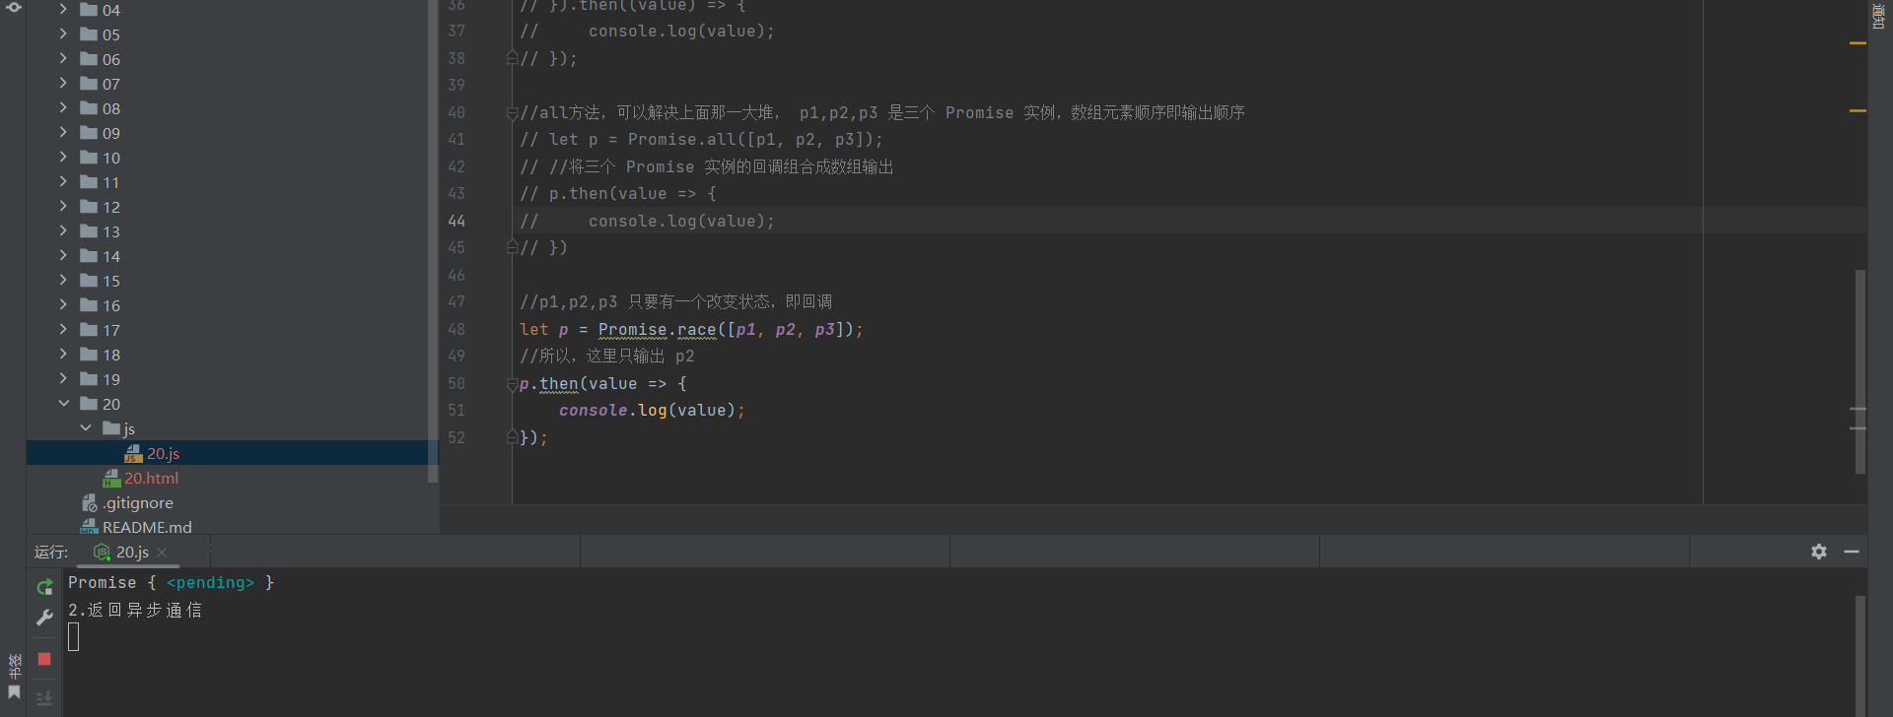Expand folder 08 arrow

pos(63,108)
